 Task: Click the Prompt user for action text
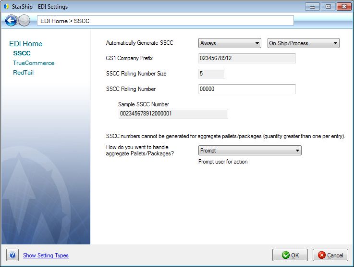[x=223, y=162]
